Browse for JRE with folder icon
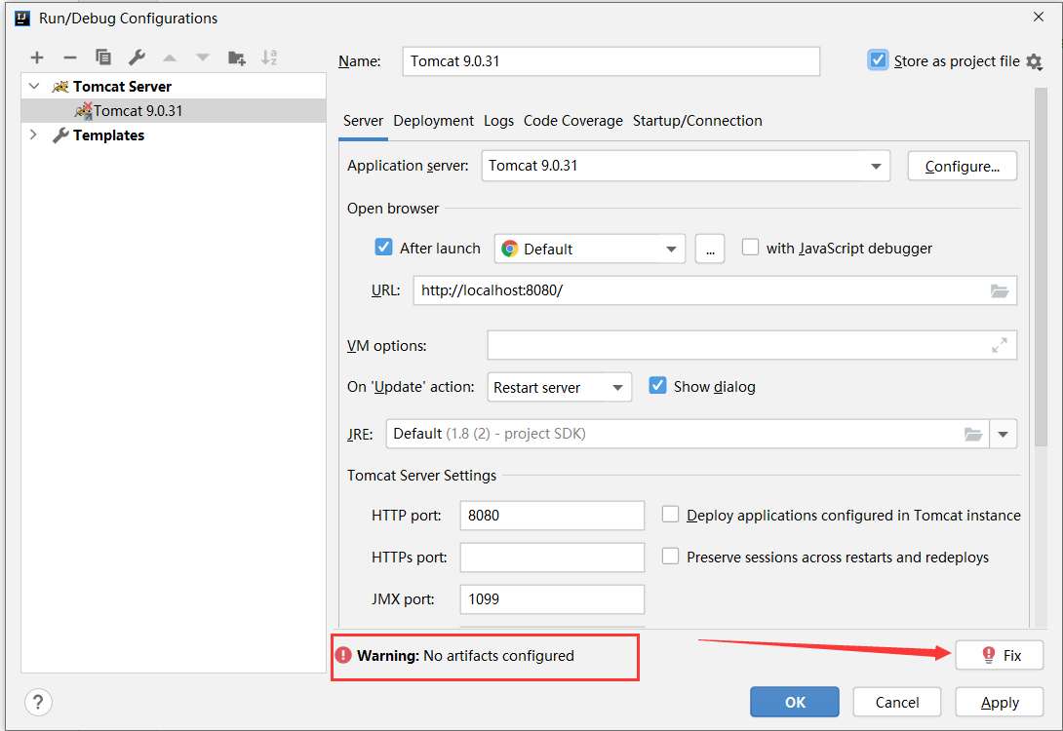Viewport: 1063px width, 731px height. pos(973,435)
